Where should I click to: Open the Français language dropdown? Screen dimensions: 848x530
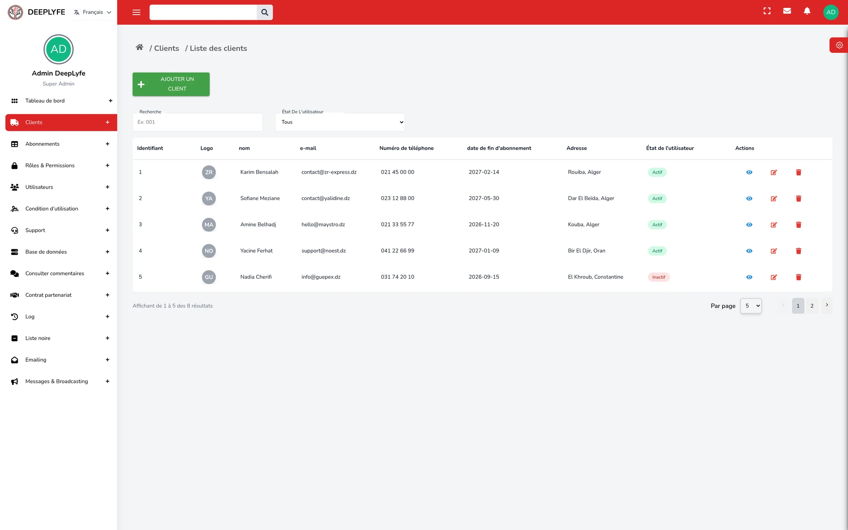[x=93, y=12]
